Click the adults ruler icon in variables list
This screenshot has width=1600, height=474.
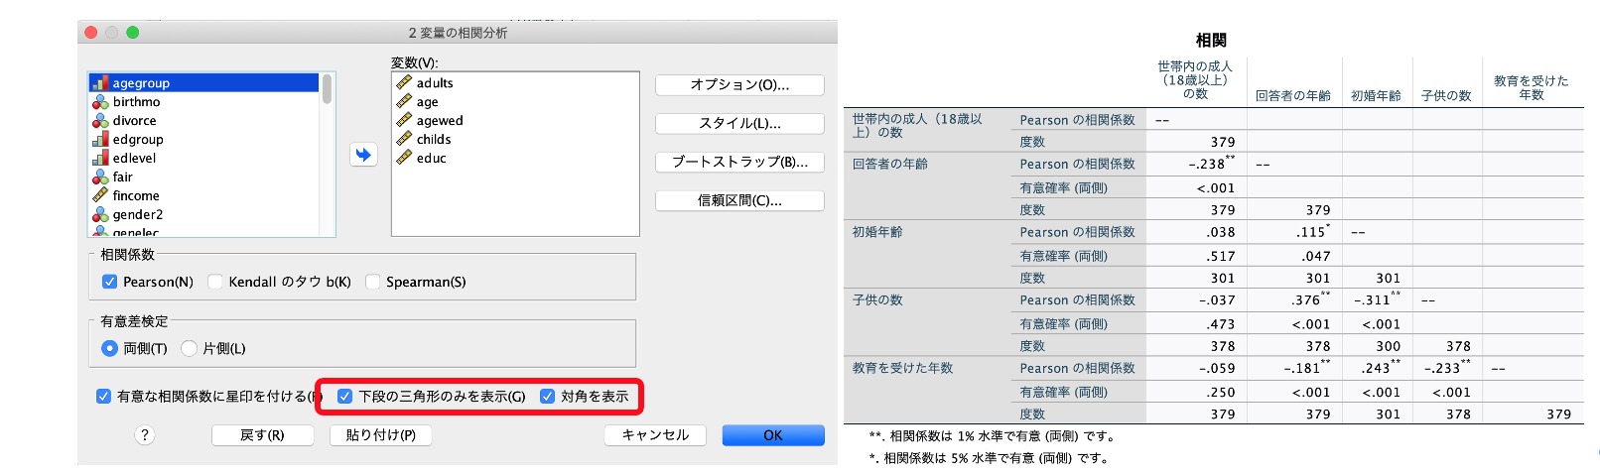[x=404, y=83]
